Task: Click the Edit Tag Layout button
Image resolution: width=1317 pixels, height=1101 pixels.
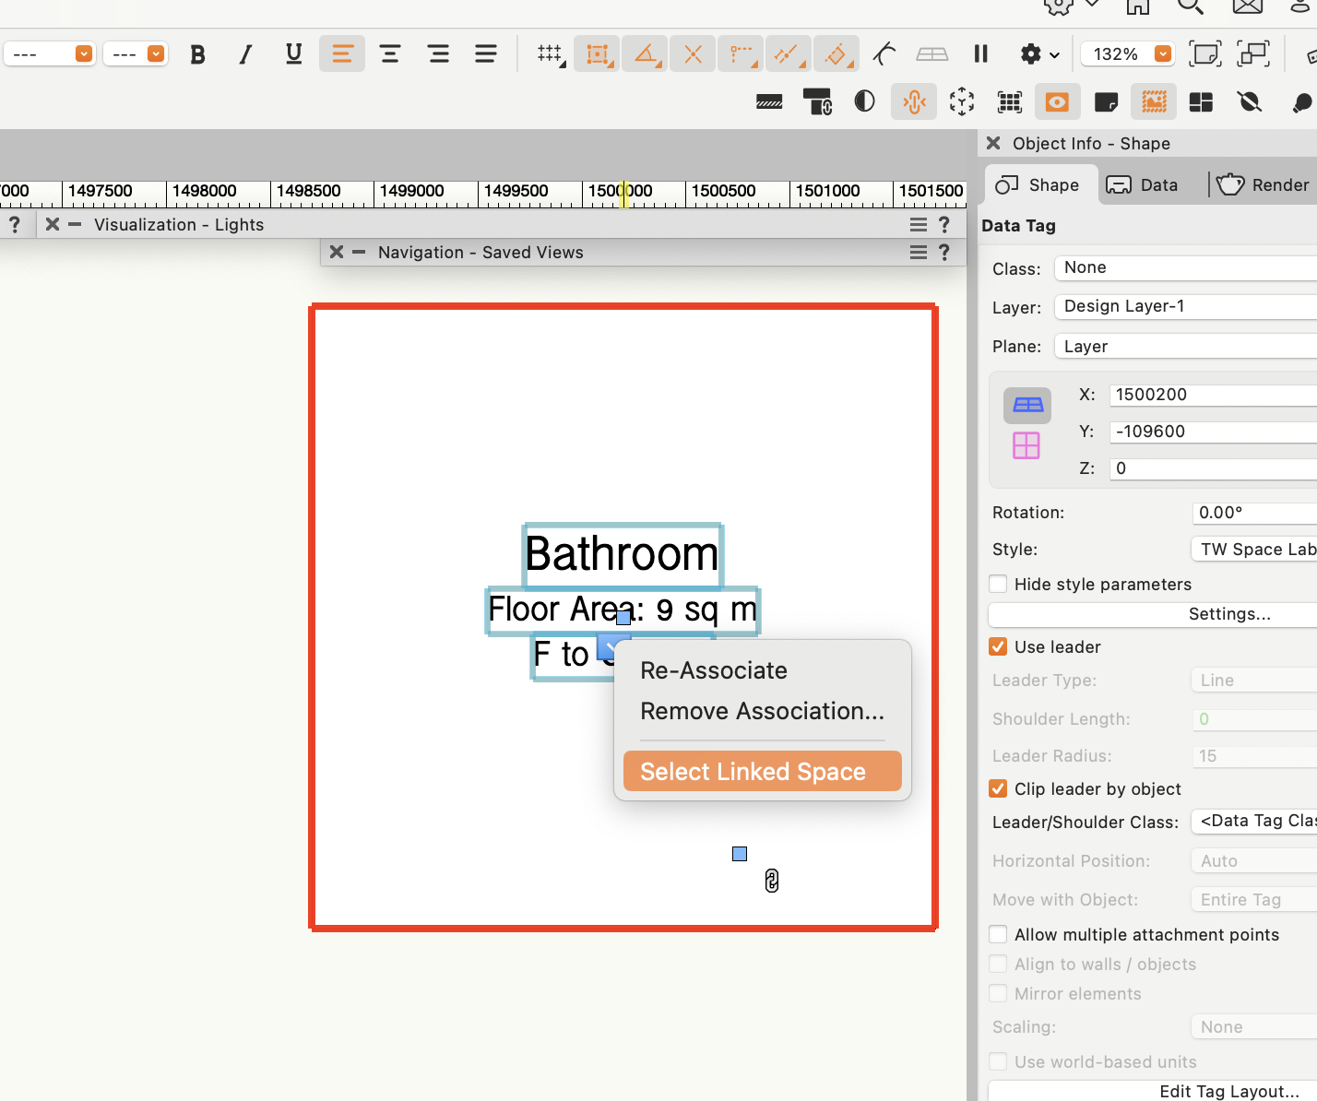Action: (1228, 1091)
